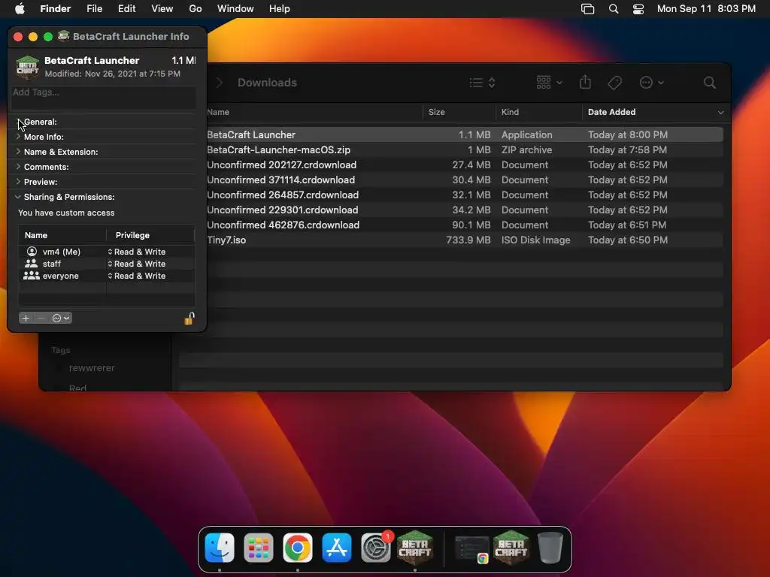The width and height of the screenshot is (770, 577).
Task: Go forward in Finder window
Action: point(220,83)
